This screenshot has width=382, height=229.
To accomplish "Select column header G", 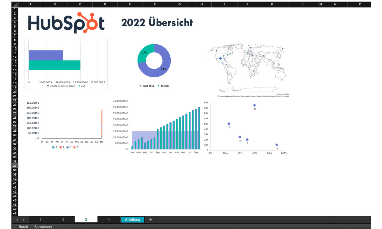I will coord(180,4).
